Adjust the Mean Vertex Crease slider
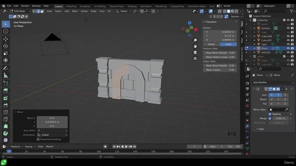Viewport: 296px width, 166px height. 220,57
